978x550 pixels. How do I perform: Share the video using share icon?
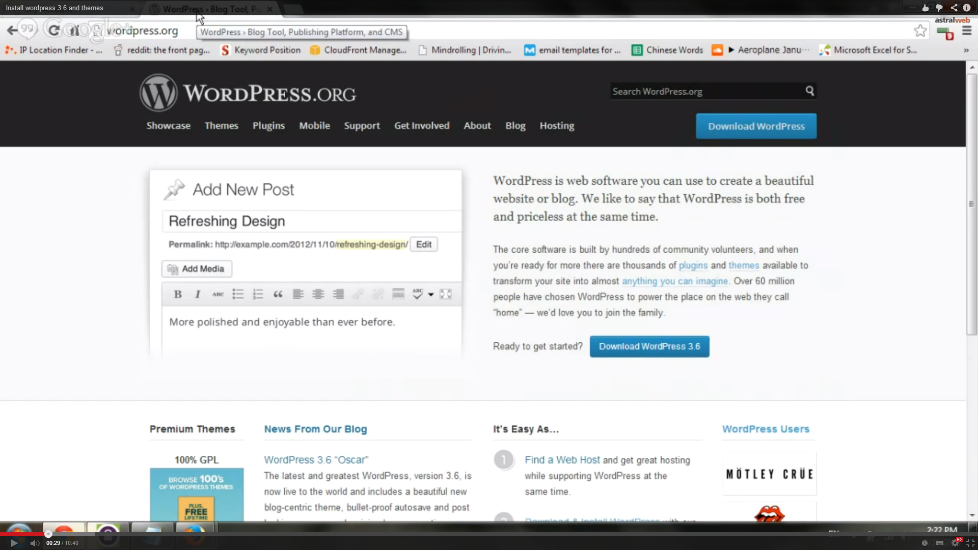click(954, 8)
